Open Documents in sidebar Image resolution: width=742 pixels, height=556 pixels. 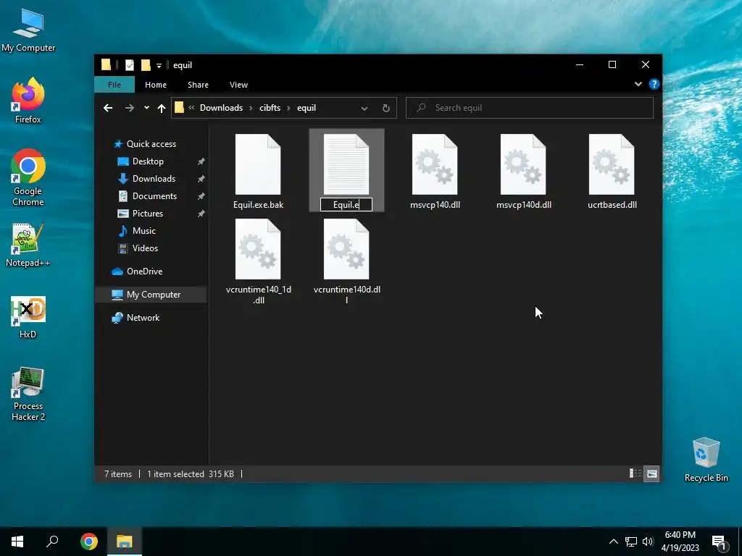tap(154, 196)
